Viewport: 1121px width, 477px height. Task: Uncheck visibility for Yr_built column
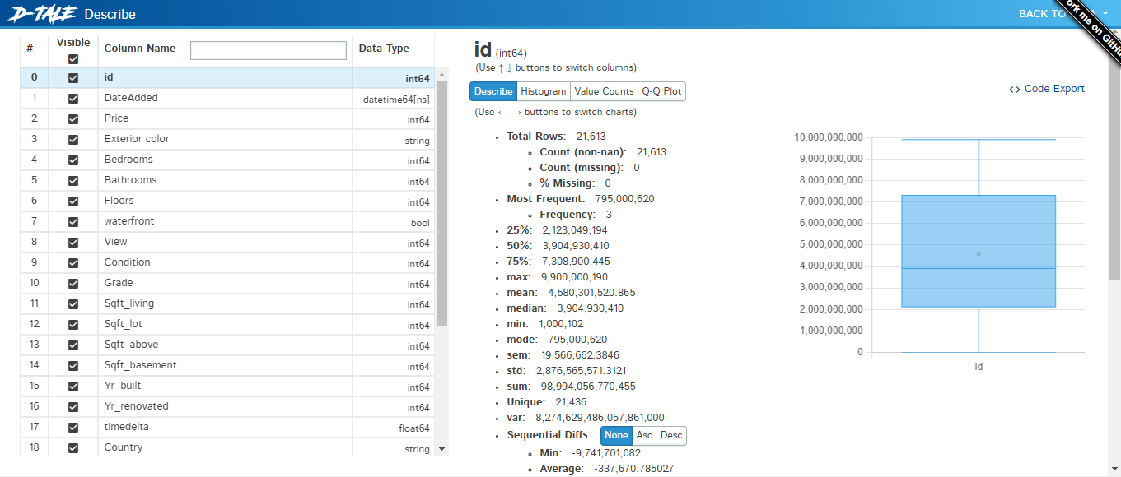pos(73,387)
